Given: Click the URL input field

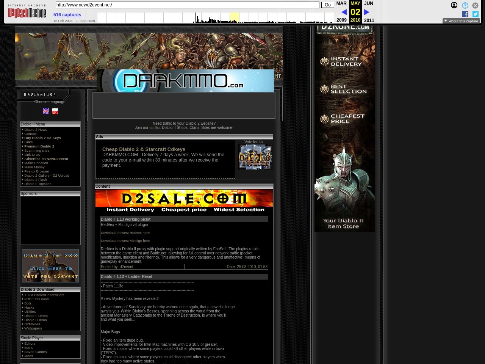Looking at the screenshot, I should (x=187, y=5).
